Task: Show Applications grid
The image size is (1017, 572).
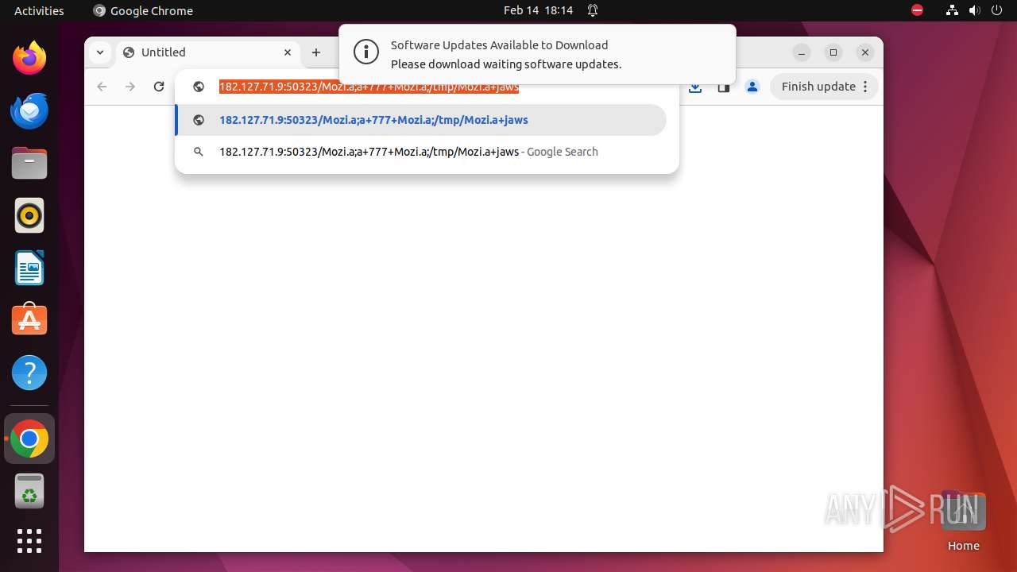Action: (x=29, y=541)
